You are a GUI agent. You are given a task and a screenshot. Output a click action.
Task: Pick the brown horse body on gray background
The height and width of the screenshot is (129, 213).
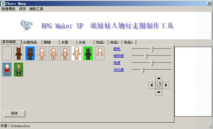click(x=19, y=53)
